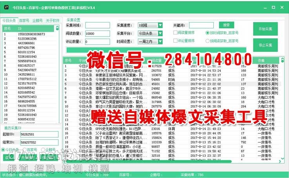Click the results table scroll-down chevron
The width and height of the screenshot is (289, 178).
point(283,158)
